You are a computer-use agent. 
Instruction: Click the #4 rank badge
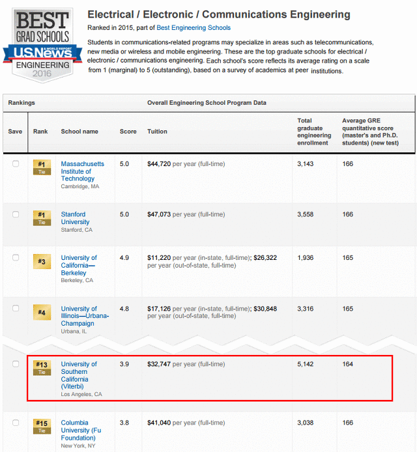click(42, 312)
